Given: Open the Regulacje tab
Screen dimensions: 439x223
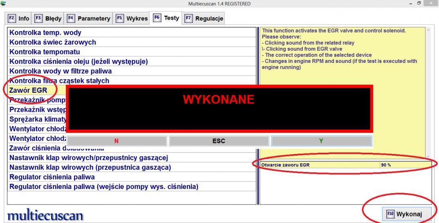Looking at the screenshot, I should point(204,18).
